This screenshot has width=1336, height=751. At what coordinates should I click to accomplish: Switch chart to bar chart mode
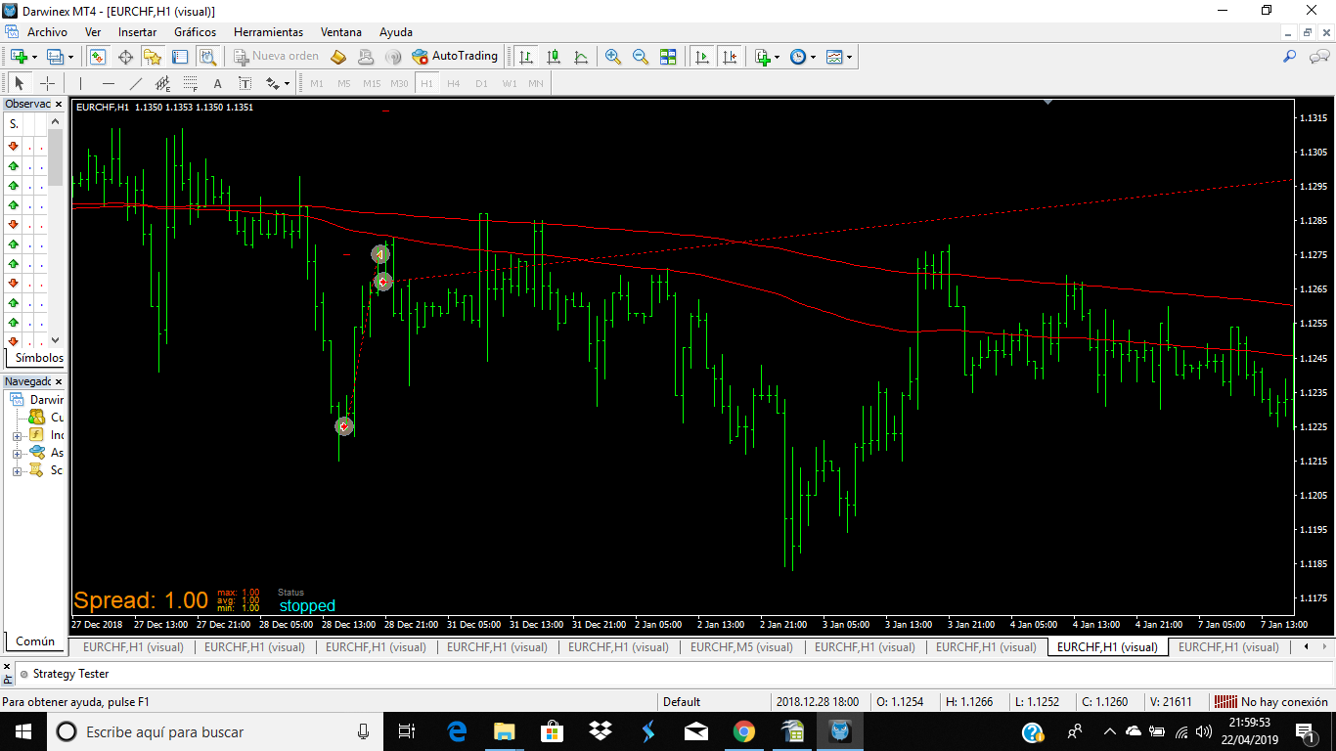pos(526,57)
